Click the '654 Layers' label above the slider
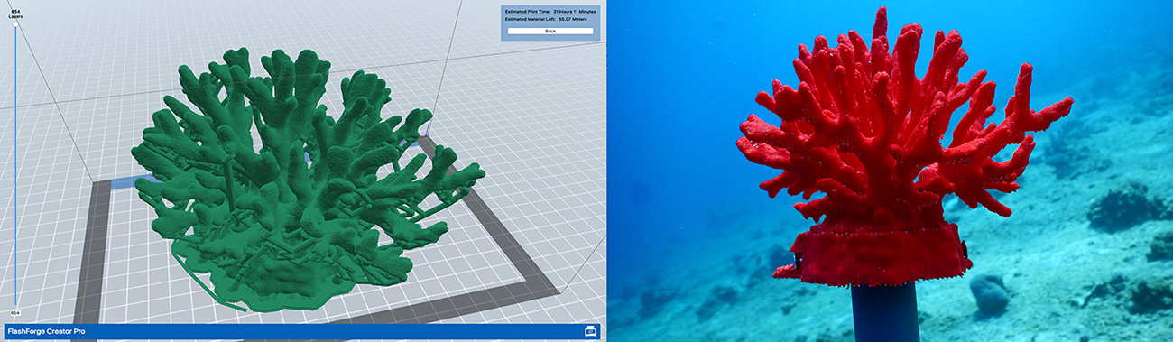 15,14
